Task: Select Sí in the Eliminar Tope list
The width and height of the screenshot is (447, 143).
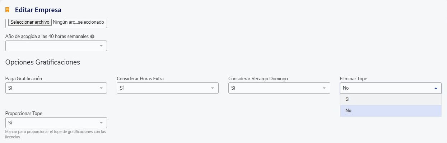Action: [x=391, y=99]
